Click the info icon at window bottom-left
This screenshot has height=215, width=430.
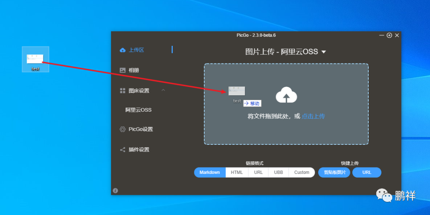point(115,191)
